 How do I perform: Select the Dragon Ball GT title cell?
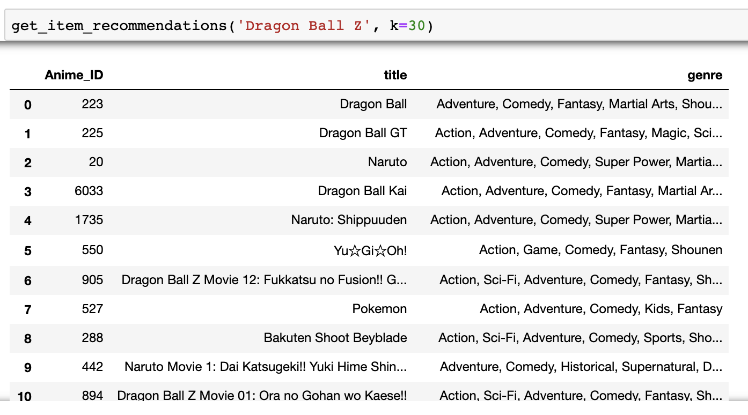(363, 133)
